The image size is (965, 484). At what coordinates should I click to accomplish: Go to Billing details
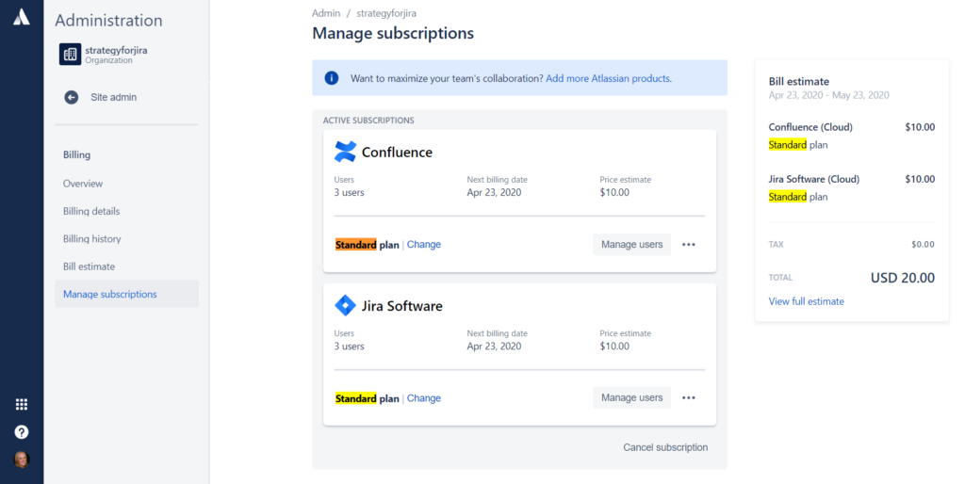tap(91, 211)
